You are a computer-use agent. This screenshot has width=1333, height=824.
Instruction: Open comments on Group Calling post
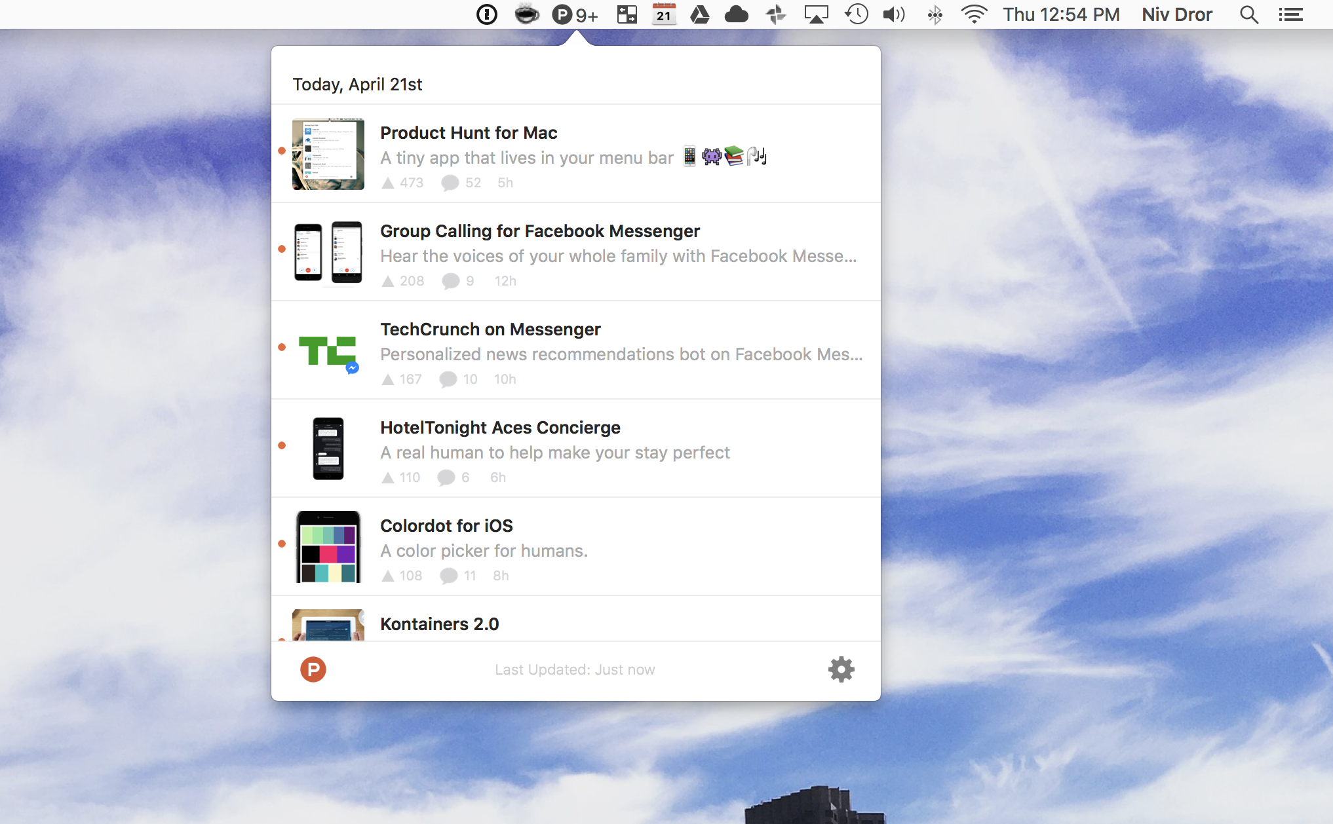pos(450,281)
